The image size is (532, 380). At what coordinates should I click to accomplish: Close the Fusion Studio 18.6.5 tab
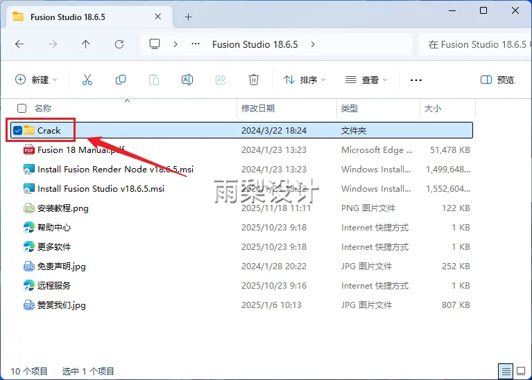(x=157, y=17)
